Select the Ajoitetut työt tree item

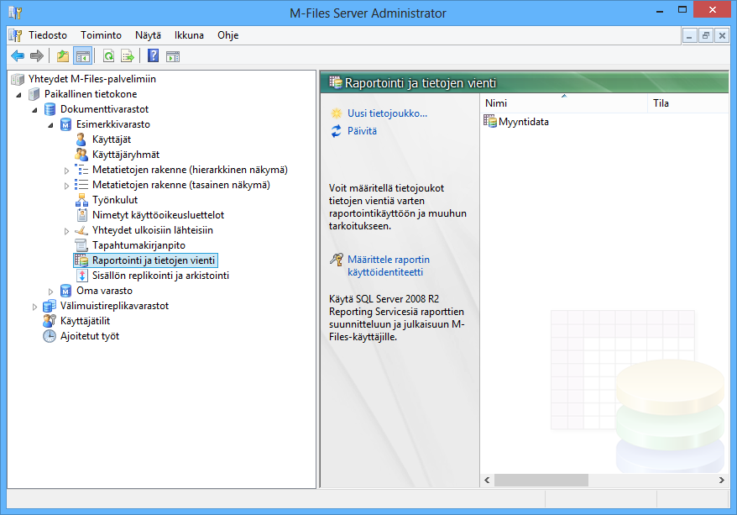90,336
